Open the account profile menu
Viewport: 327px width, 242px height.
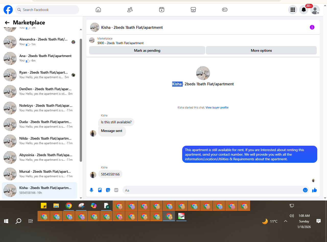[315, 10]
